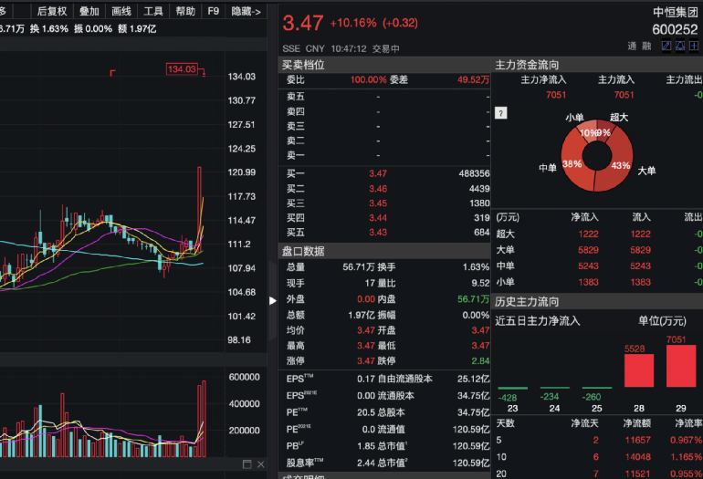
Task: Click the 委差 value 49.52万
Action: [x=474, y=79]
